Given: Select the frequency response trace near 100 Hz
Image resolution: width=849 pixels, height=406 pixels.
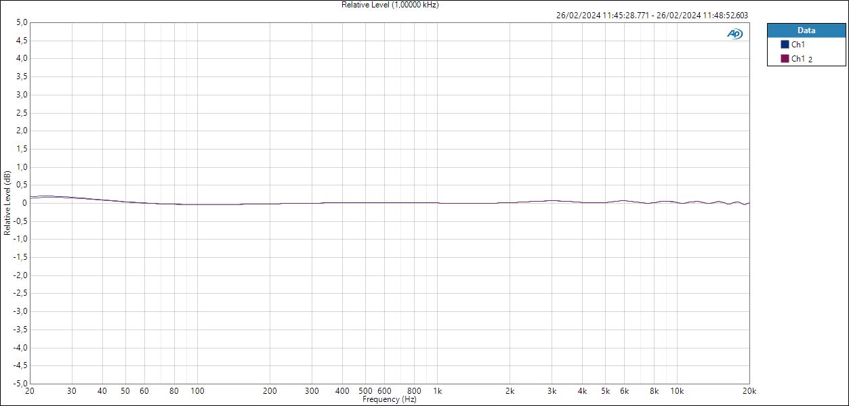Looking at the screenshot, I should [196, 203].
